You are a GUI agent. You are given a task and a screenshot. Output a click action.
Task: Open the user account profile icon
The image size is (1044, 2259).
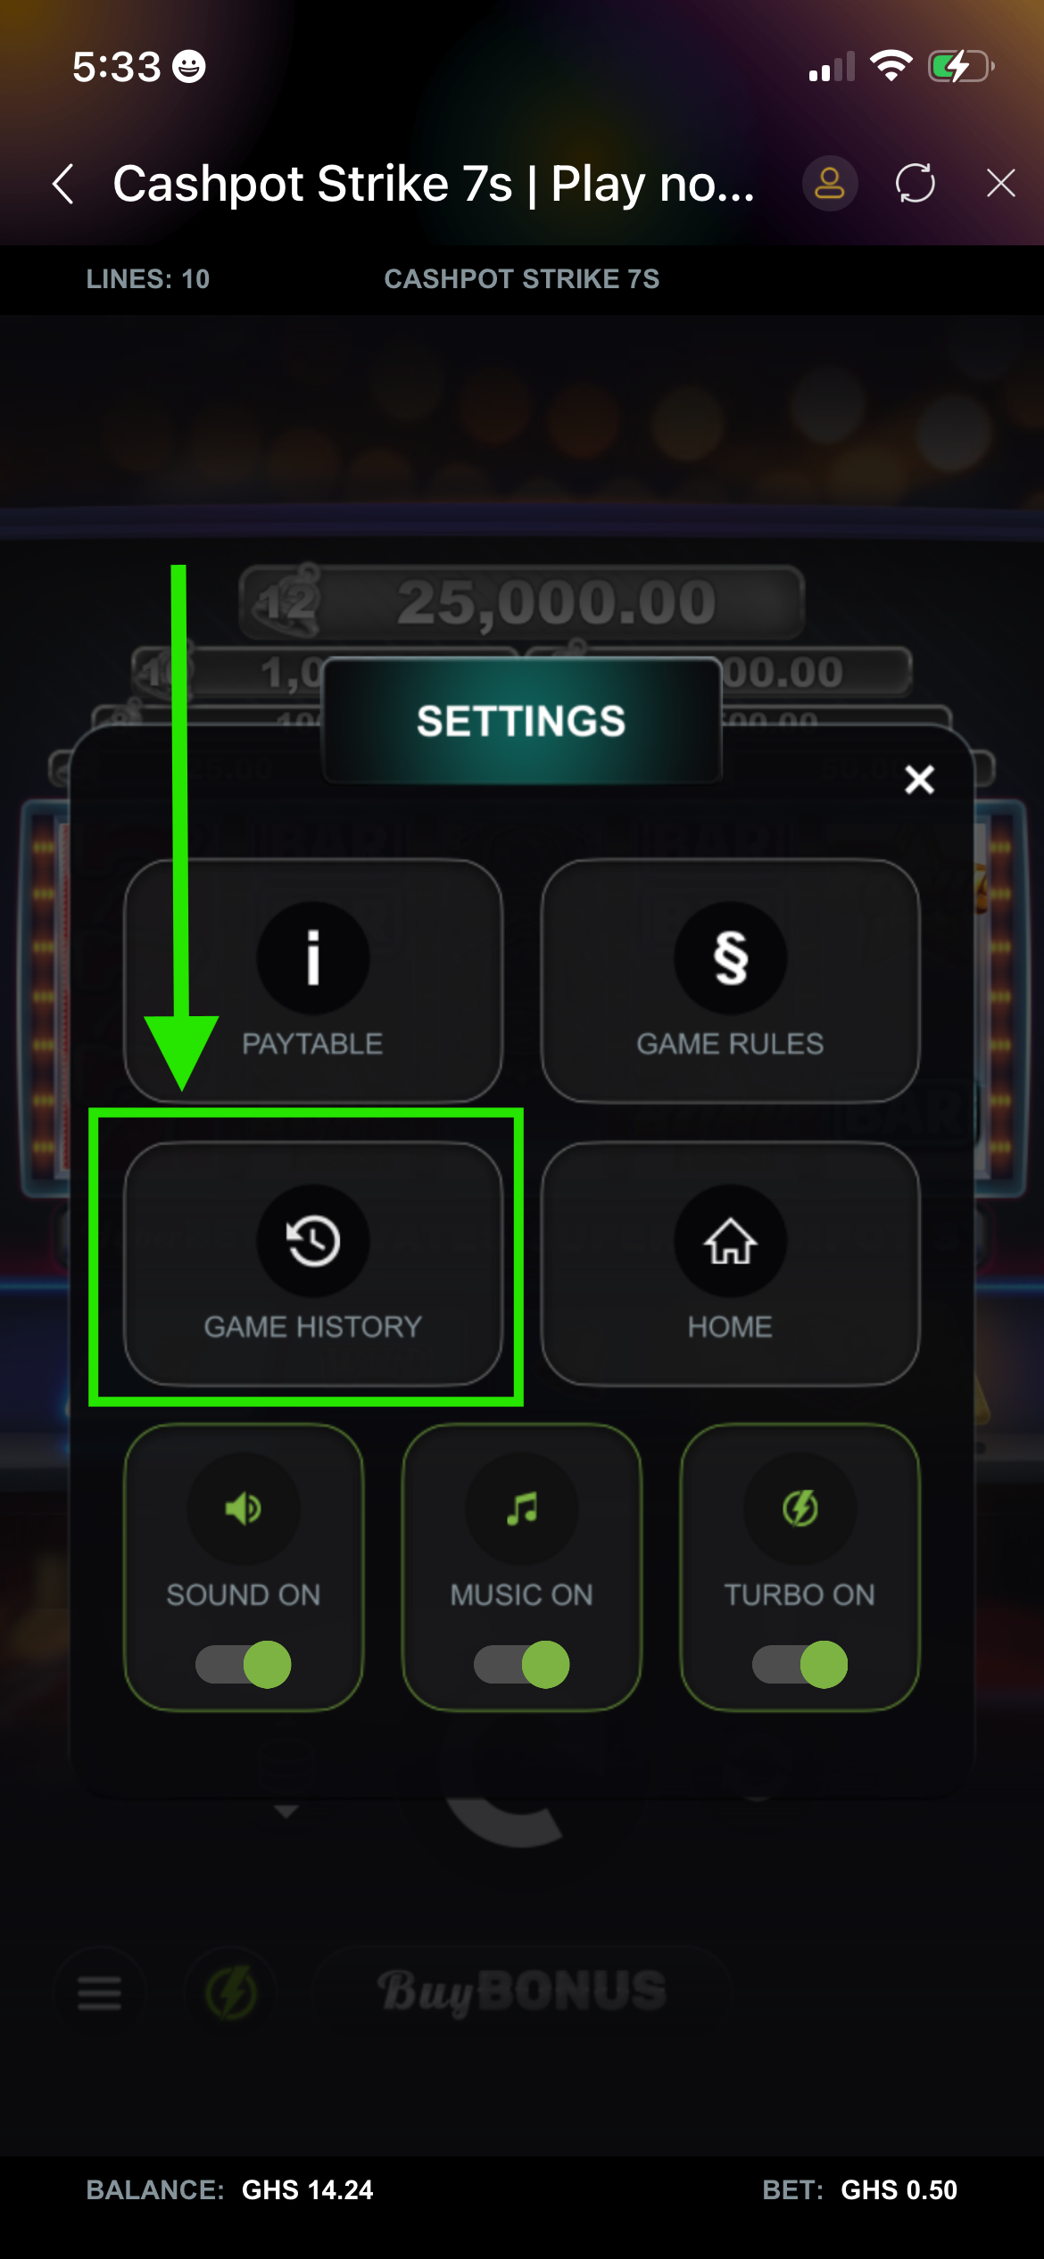coord(830,184)
